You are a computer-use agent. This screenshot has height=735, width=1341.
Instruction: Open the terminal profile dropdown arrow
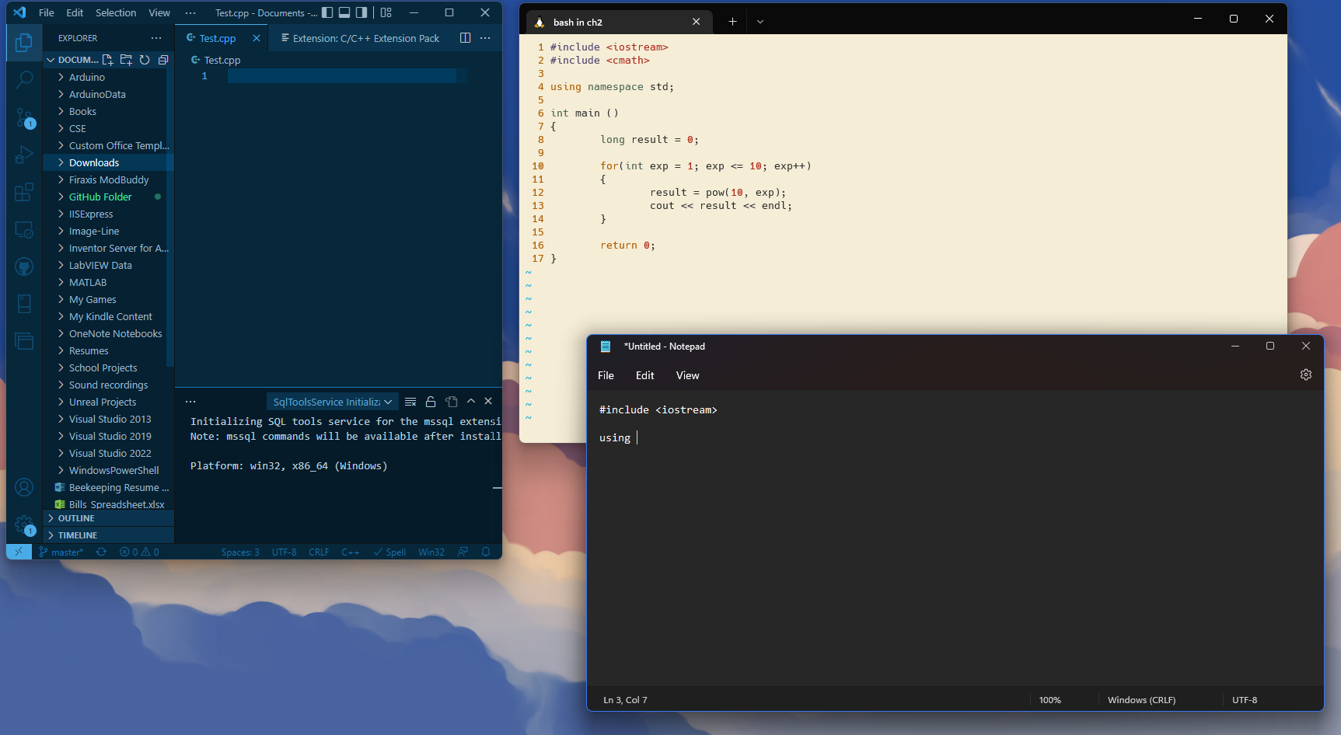click(x=760, y=22)
